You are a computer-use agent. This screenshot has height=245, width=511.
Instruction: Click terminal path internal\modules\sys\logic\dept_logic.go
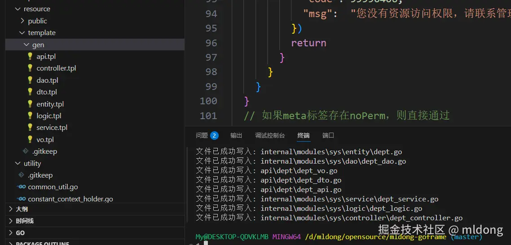(x=341, y=209)
